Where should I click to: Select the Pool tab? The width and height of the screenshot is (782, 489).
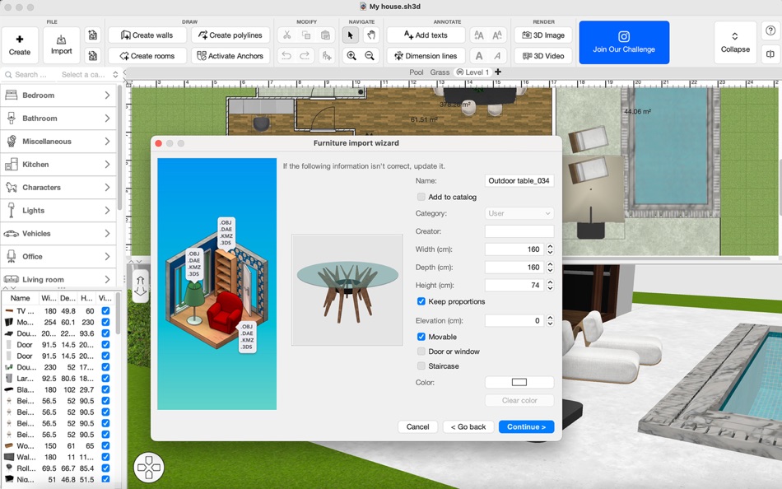[417, 72]
